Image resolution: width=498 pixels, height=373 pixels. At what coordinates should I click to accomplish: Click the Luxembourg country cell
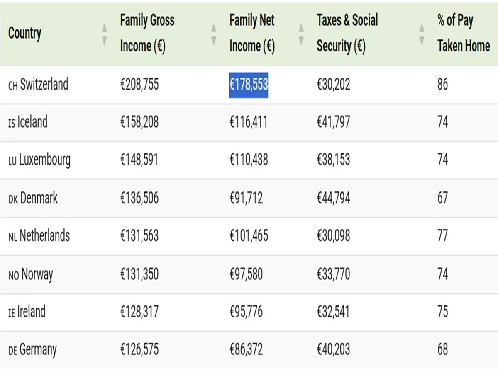tap(44, 160)
